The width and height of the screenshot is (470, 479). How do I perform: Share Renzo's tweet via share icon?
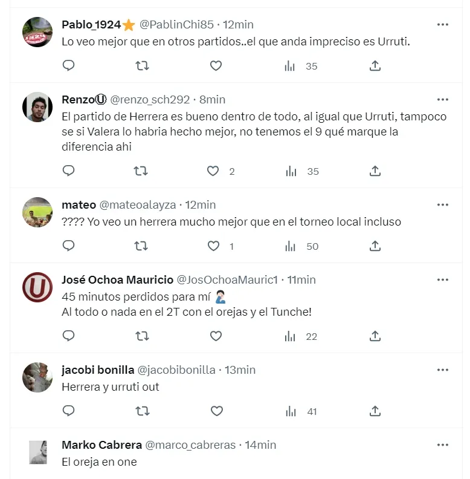pyautogui.click(x=375, y=171)
